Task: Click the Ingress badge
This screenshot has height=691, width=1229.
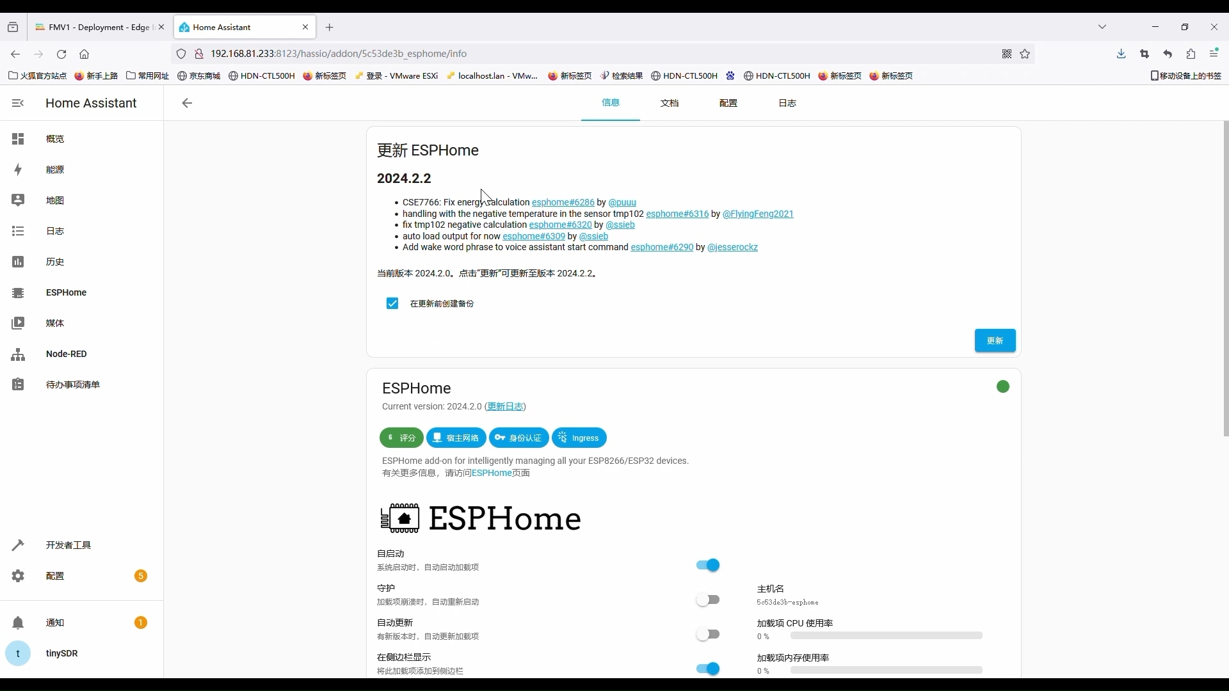Action: pos(579,438)
